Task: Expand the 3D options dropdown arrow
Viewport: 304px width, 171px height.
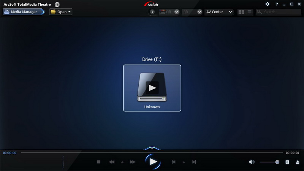Action: pos(199,12)
